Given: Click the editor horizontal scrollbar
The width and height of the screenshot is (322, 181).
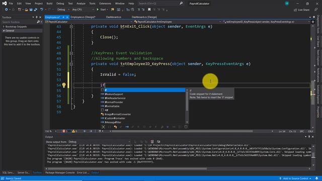Looking at the screenshot, I should [182, 131].
